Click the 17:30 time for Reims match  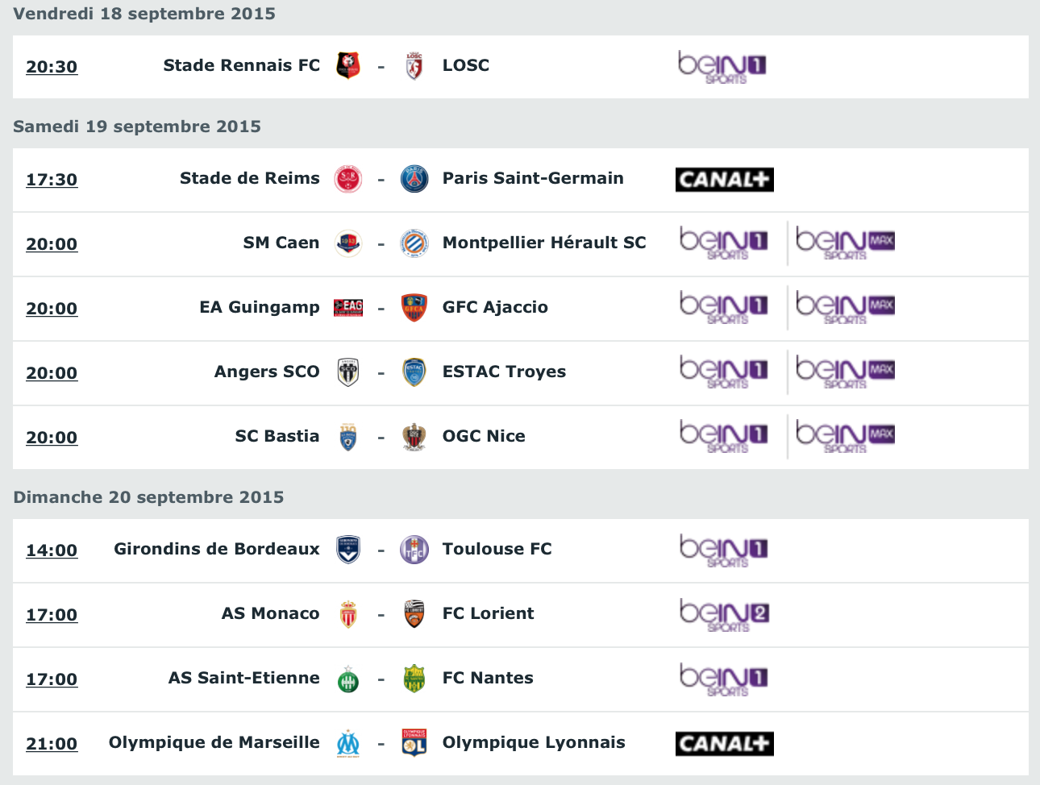52,180
